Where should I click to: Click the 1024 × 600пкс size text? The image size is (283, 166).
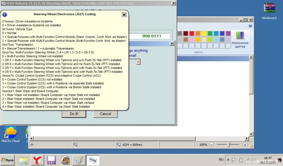[x=132, y=145]
